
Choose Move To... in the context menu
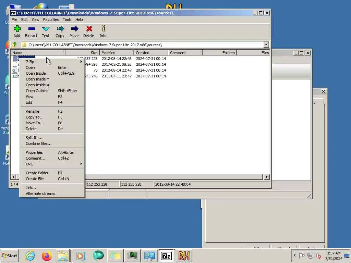[x=52, y=123]
